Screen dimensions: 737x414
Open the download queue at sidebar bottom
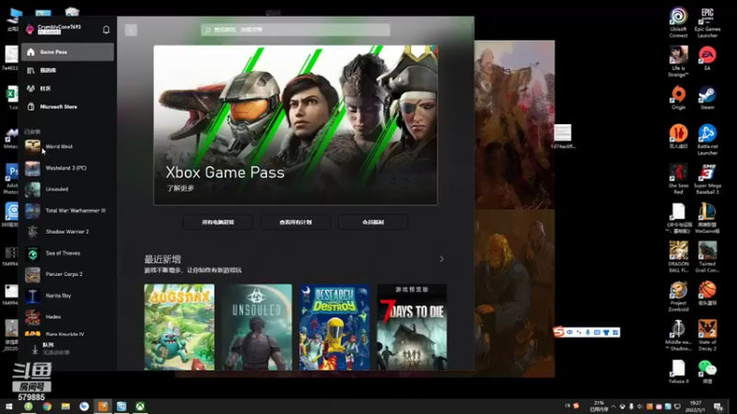[67, 349]
